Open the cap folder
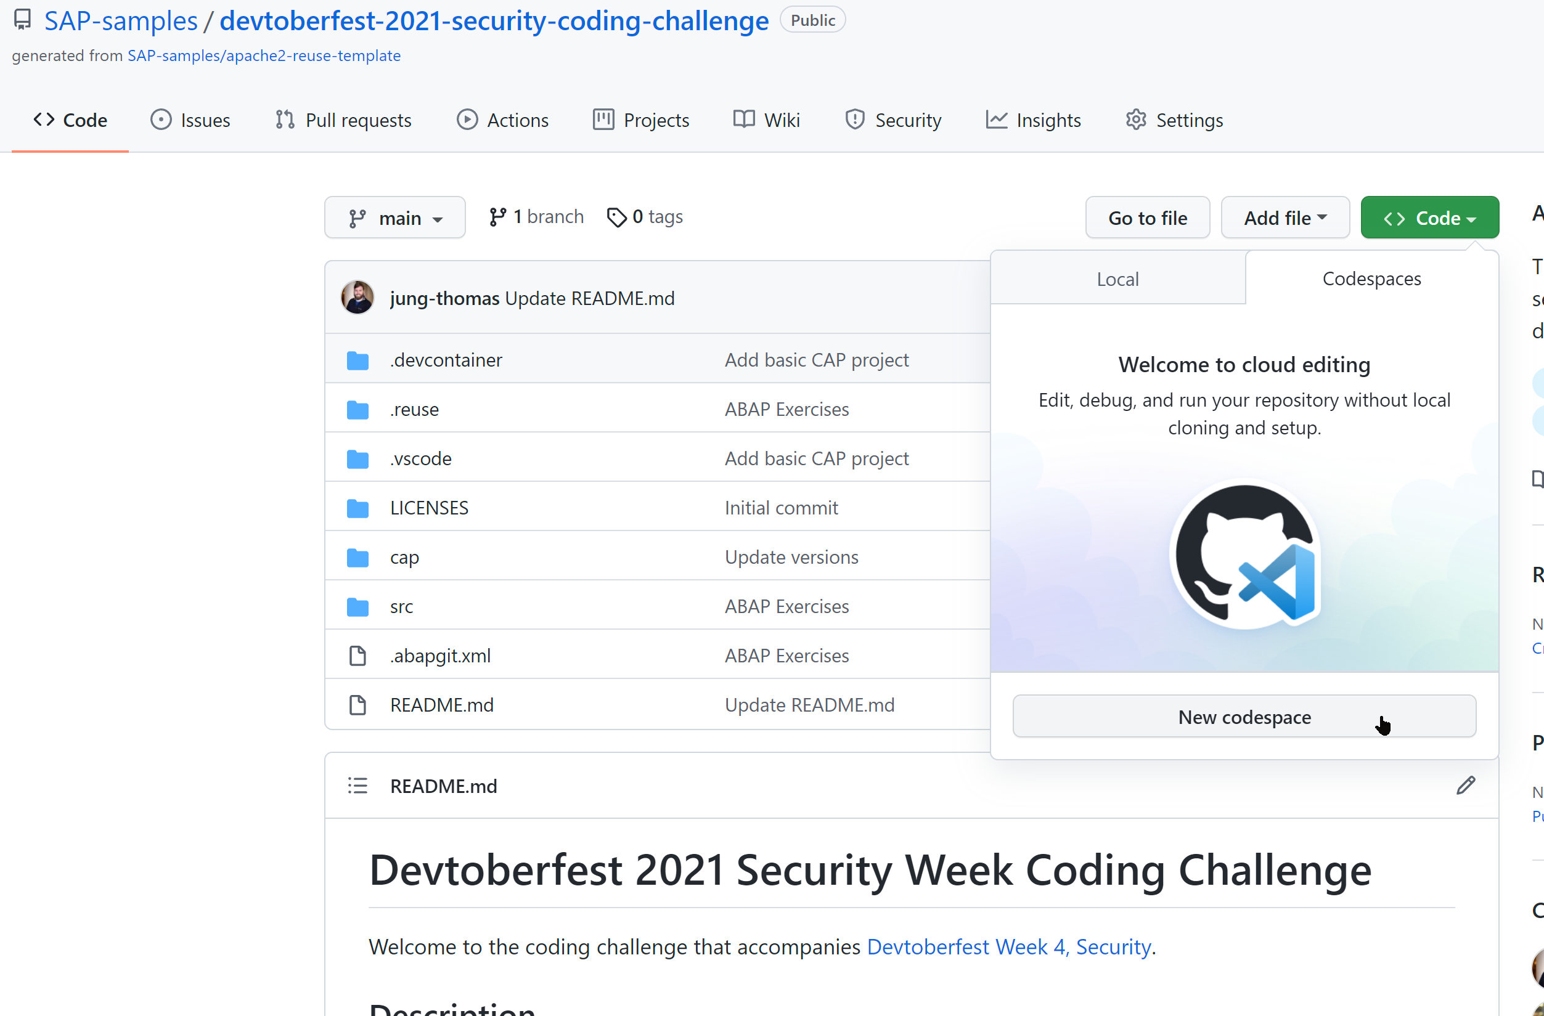Viewport: 1544px width, 1016px height. [x=404, y=557]
